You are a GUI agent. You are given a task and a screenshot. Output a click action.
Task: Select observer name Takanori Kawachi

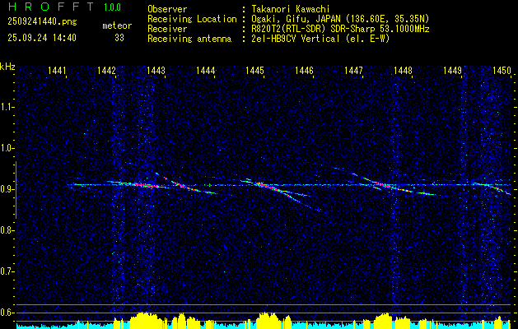click(291, 9)
